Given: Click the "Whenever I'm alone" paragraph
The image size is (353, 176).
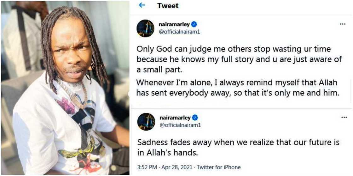Looking at the screenshot, I should click(237, 88).
